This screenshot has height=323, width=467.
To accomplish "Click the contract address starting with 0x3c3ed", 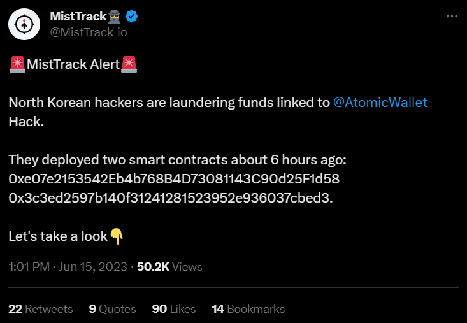I will click(170, 198).
